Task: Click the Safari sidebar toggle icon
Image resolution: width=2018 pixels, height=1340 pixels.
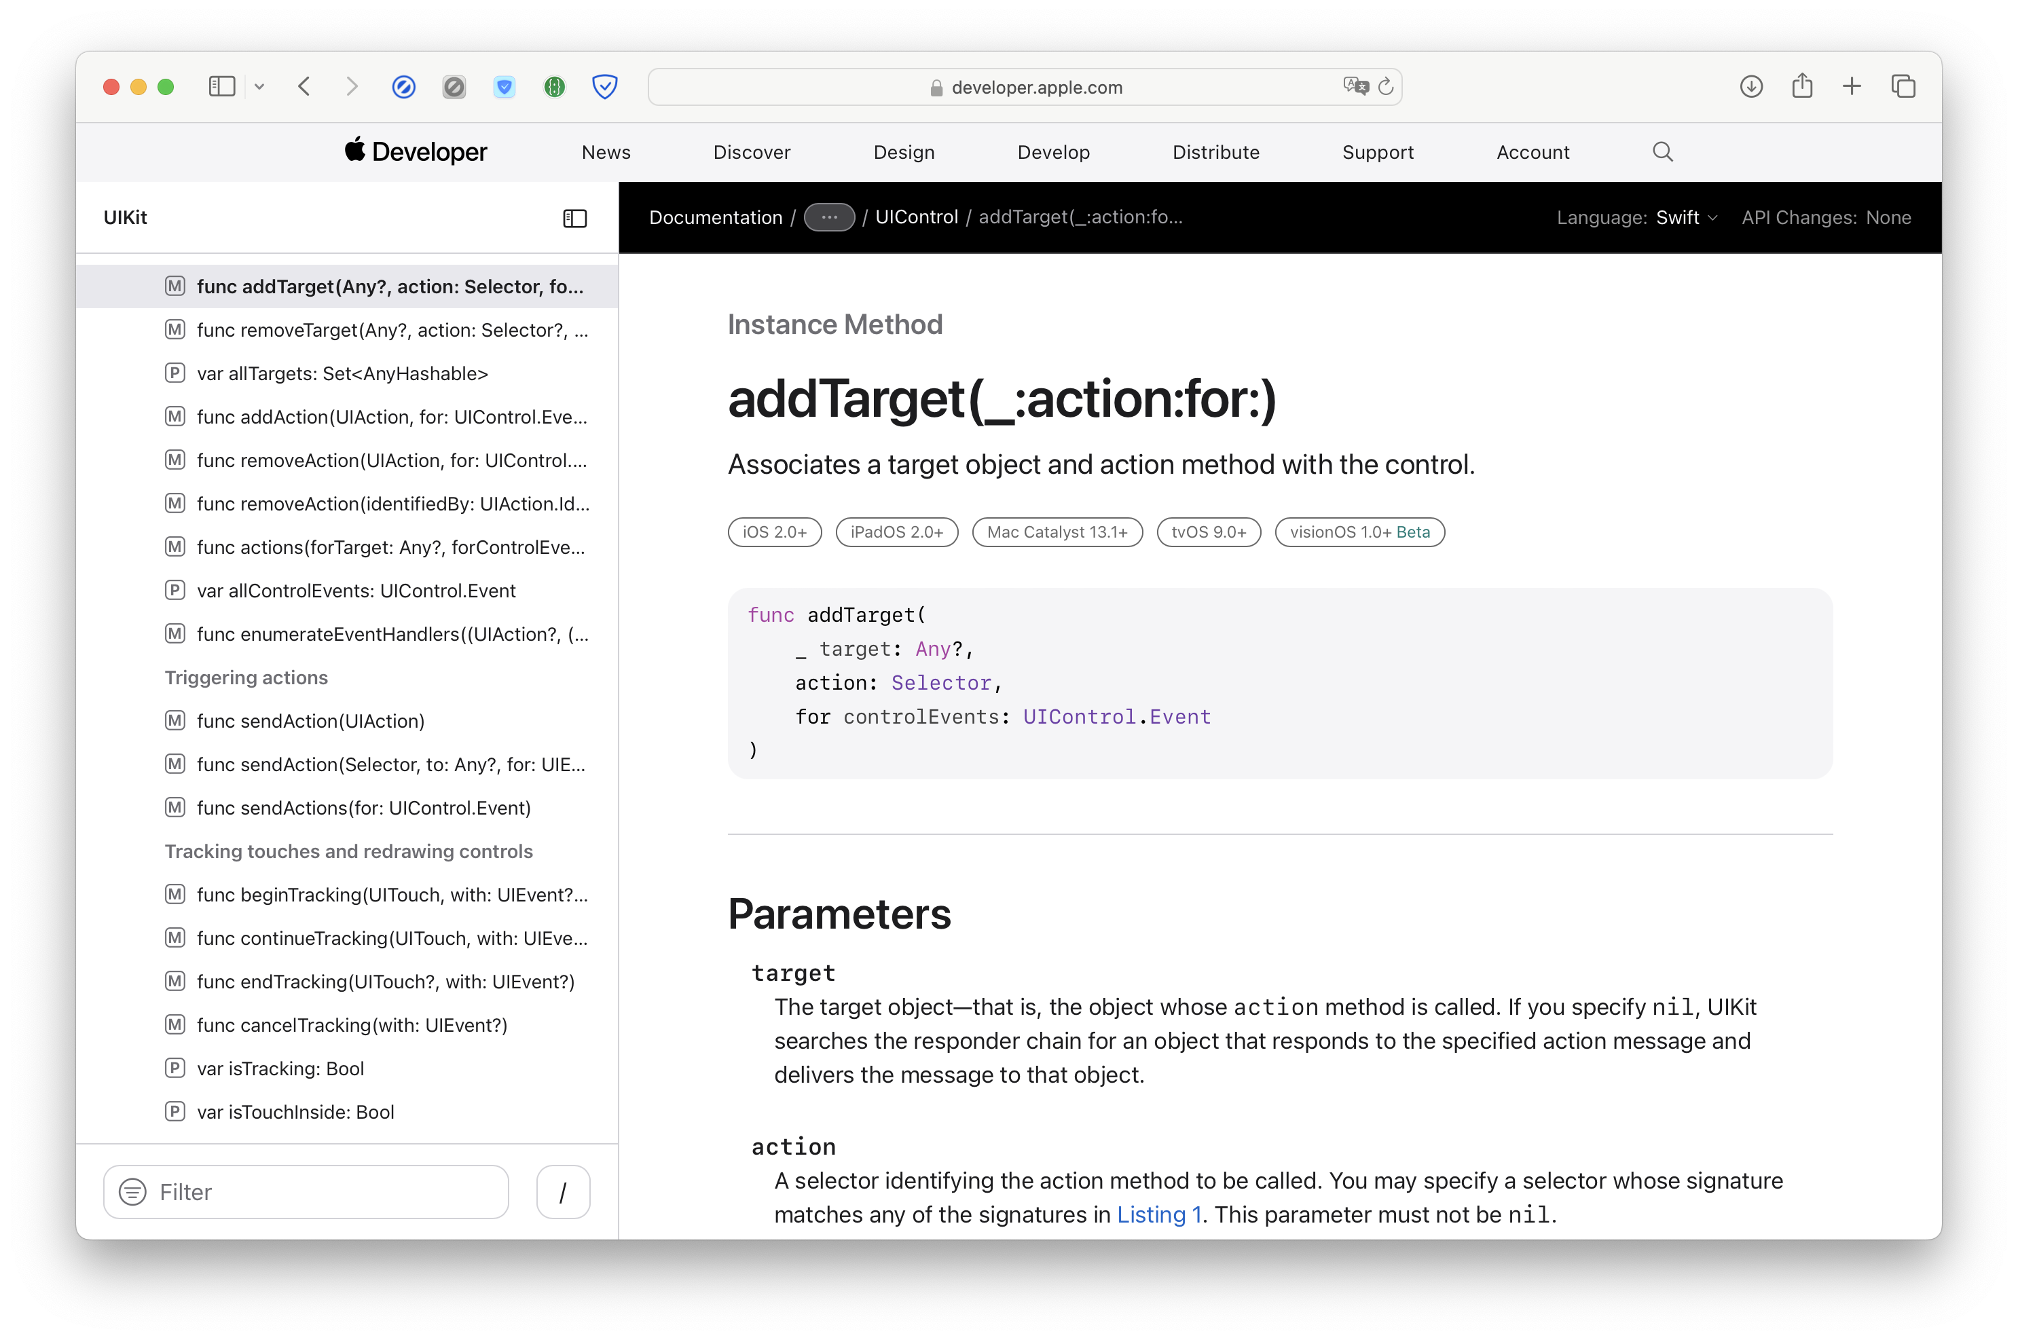Action: [x=221, y=86]
